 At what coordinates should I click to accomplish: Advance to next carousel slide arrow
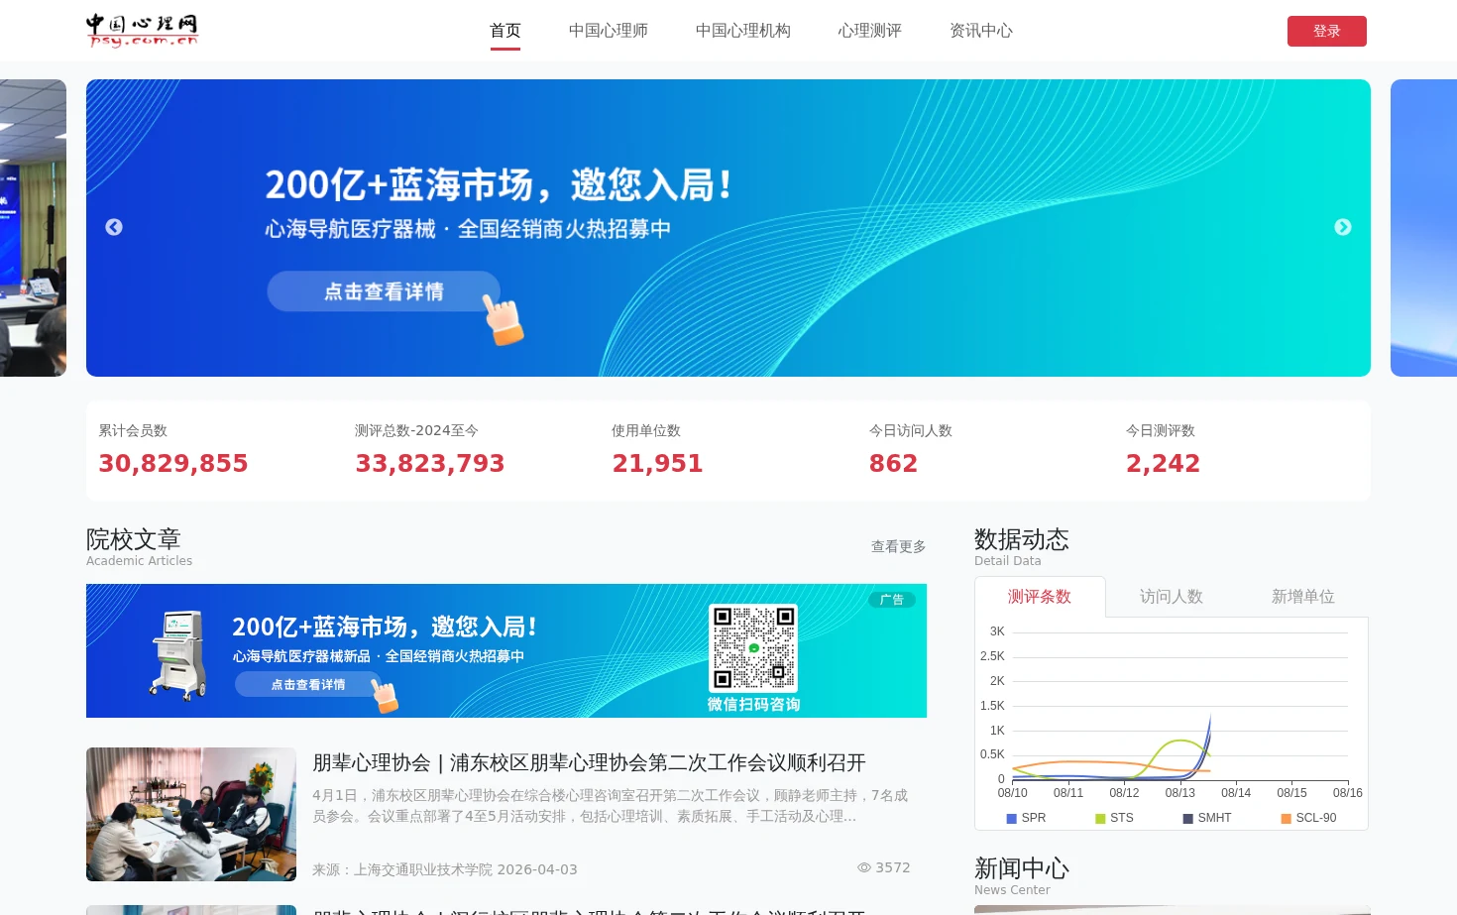[1343, 227]
